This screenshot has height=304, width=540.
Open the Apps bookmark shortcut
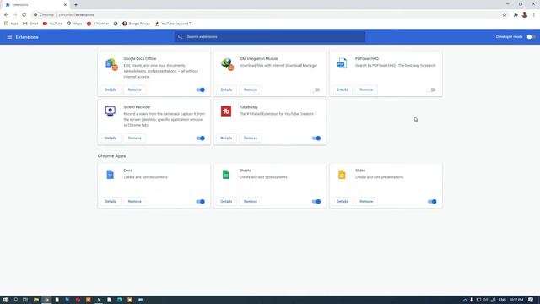pyautogui.click(x=11, y=24)
